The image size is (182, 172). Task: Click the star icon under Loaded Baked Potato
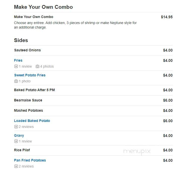point(16,127)
